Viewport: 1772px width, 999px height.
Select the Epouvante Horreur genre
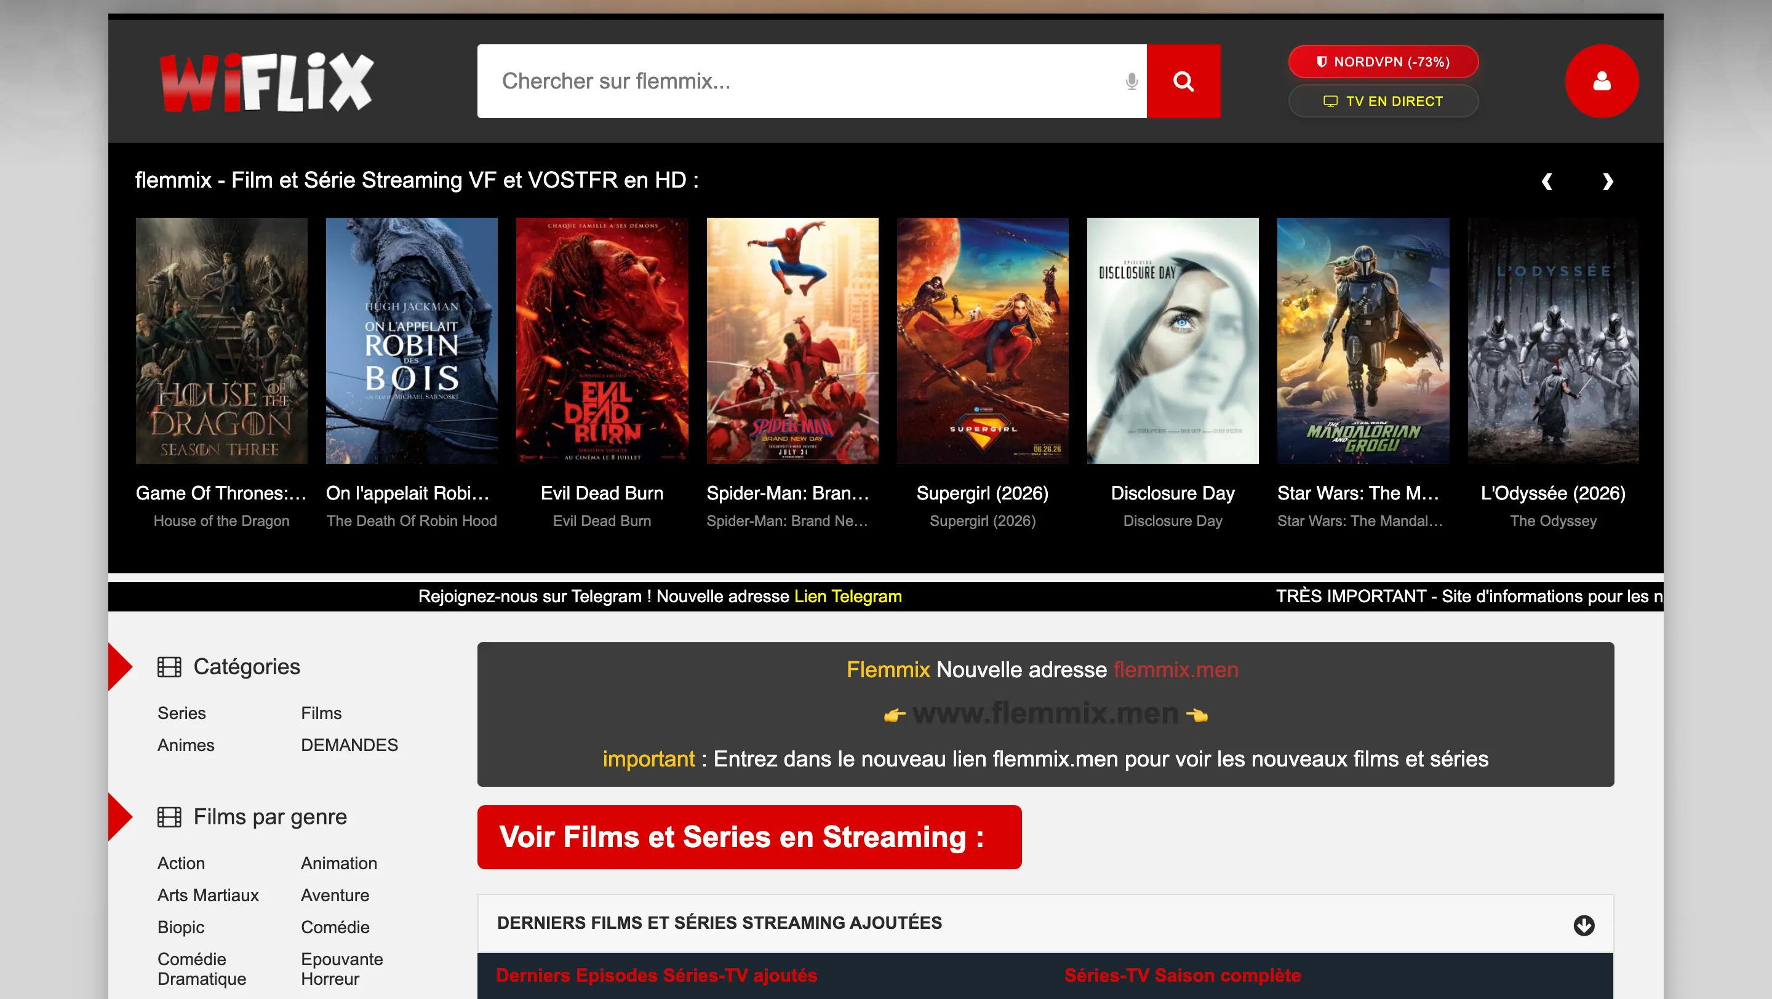[342, 969]
